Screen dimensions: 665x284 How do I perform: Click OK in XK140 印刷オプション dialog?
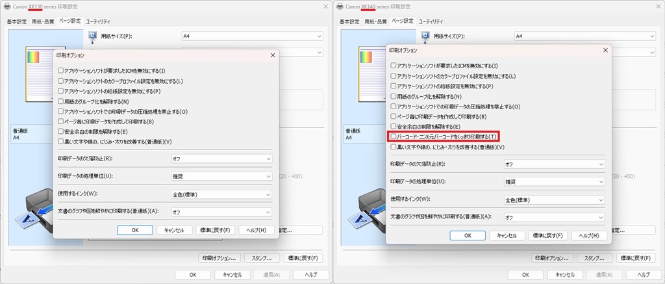point(468,235)
